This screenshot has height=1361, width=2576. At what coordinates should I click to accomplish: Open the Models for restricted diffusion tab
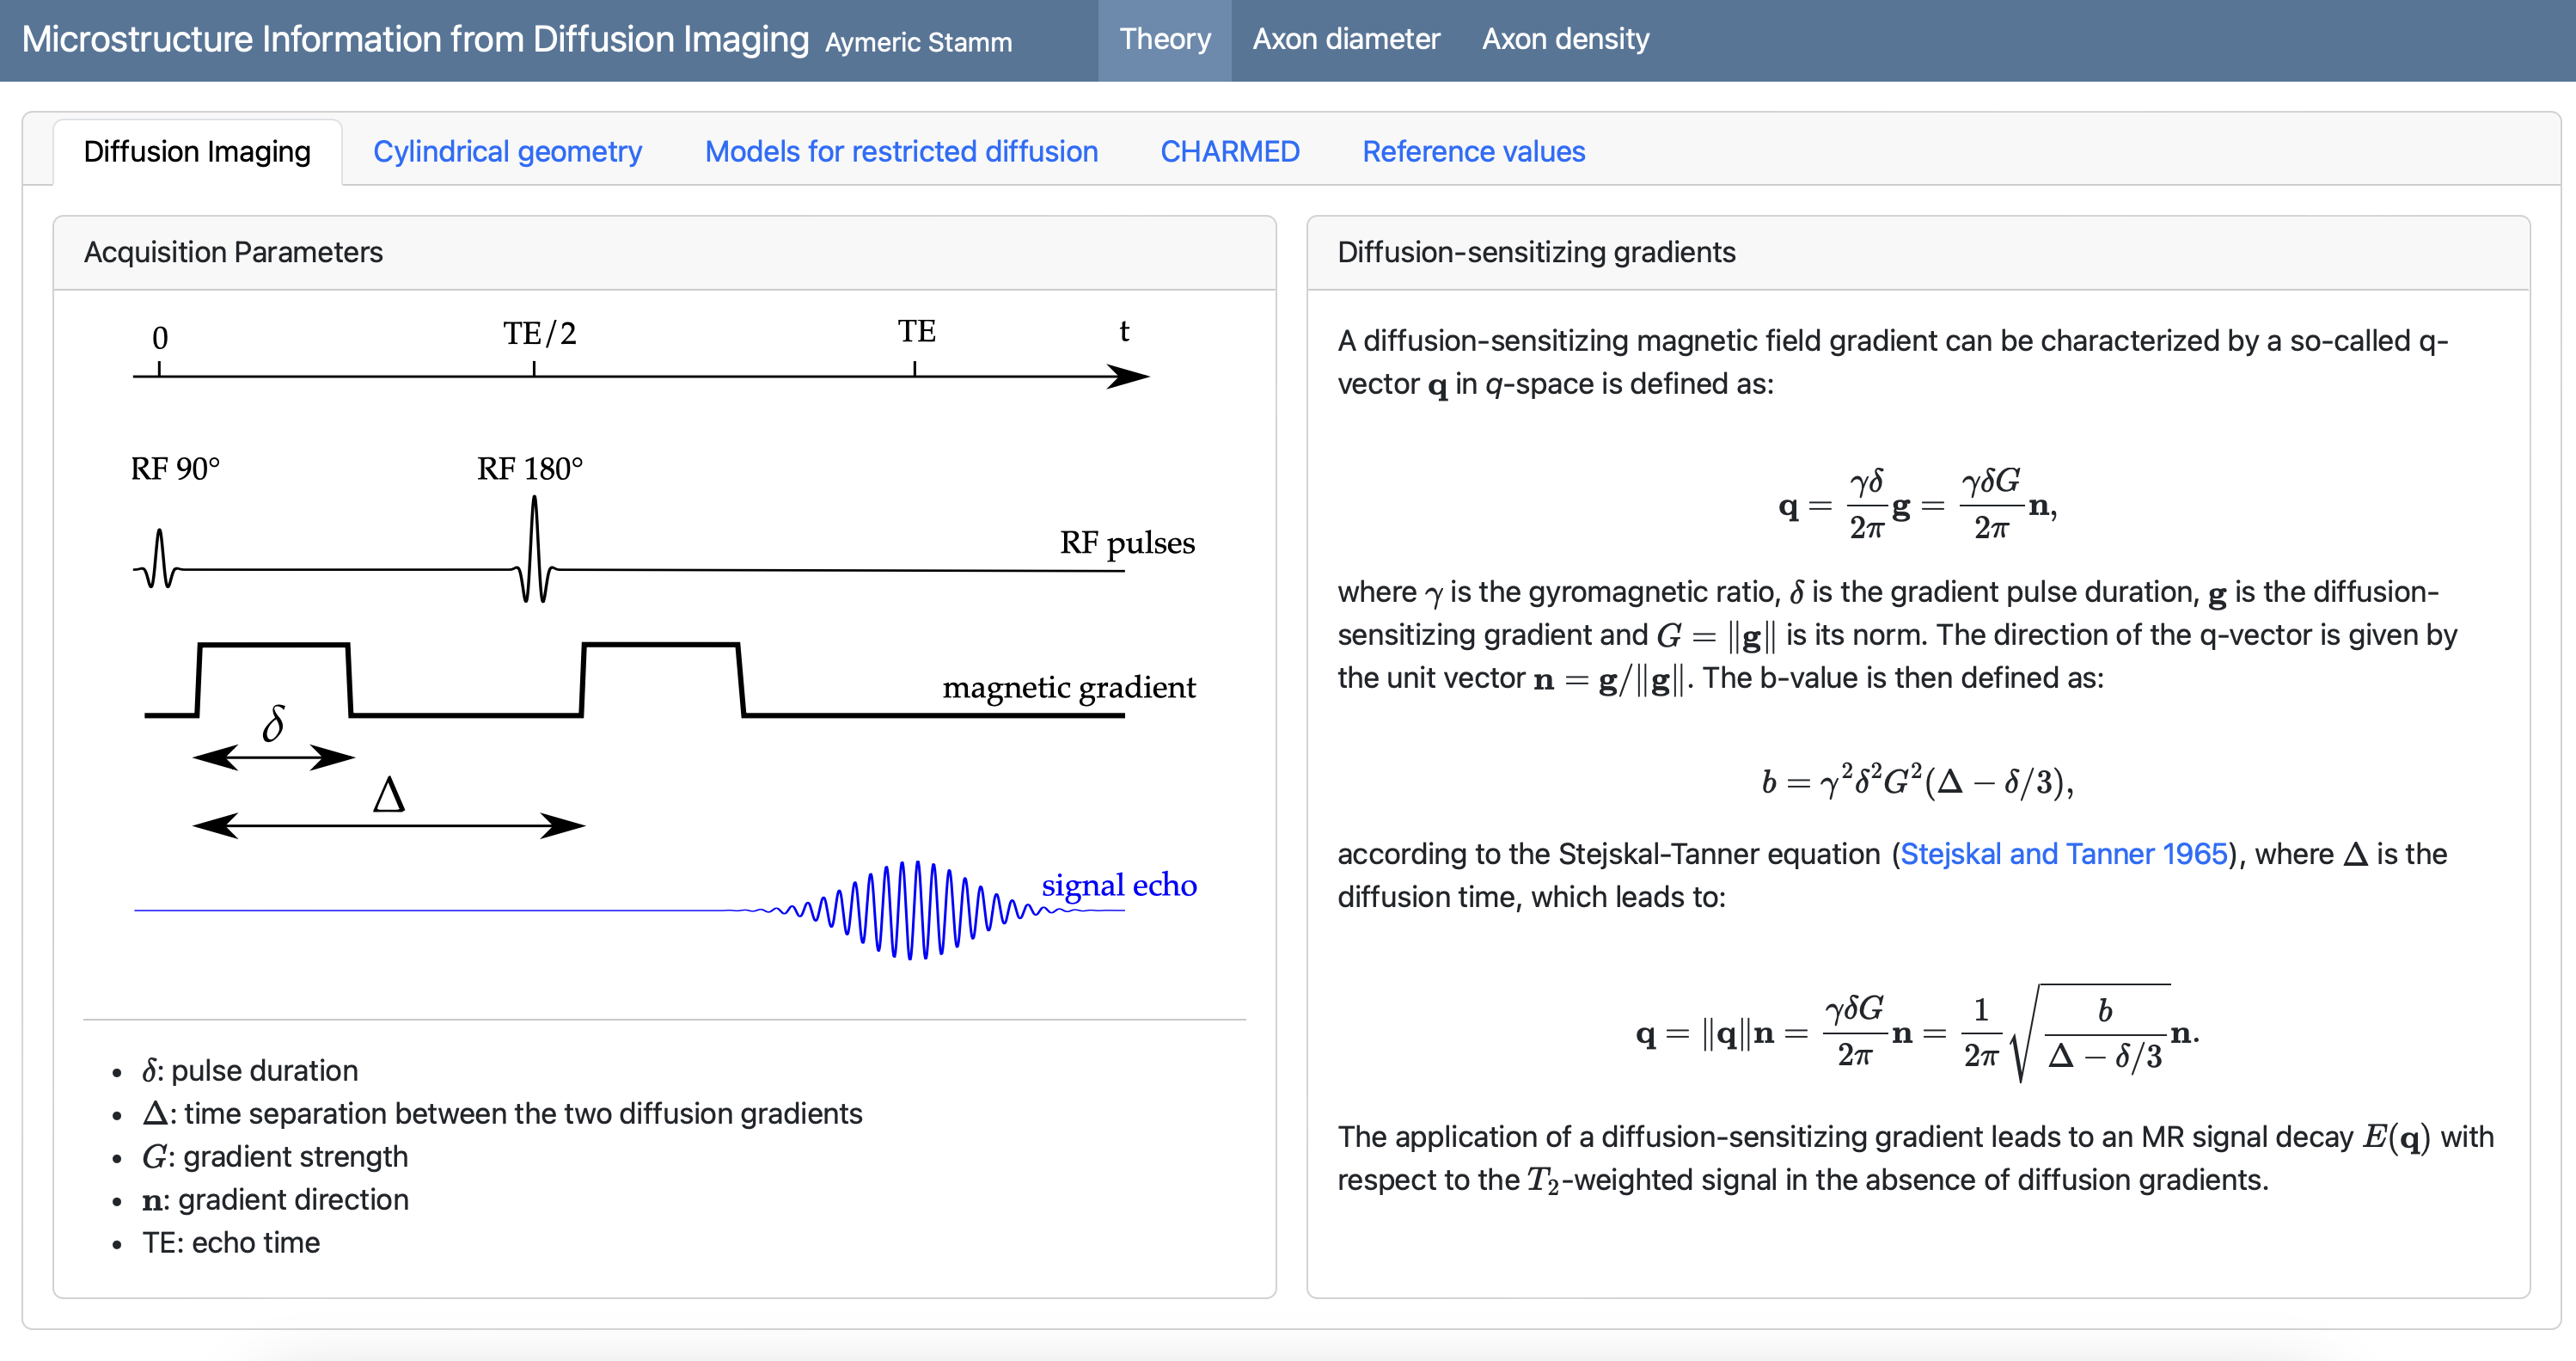pyautogui.click(x=901, y=152)
